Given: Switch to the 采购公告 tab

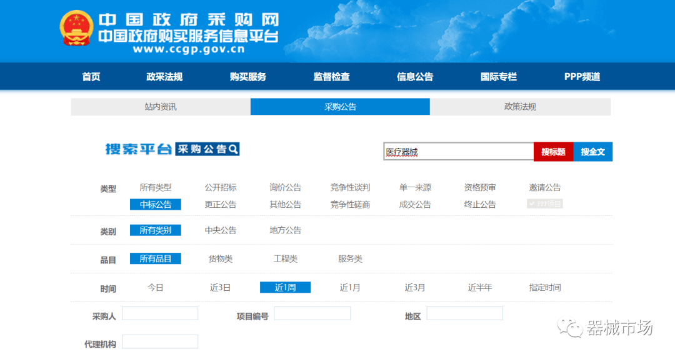Looking at the screenshot, I should 340,107.
